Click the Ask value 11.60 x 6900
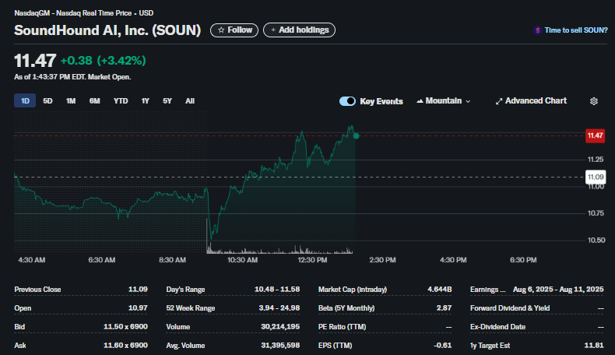 click(x=125, y=346)
